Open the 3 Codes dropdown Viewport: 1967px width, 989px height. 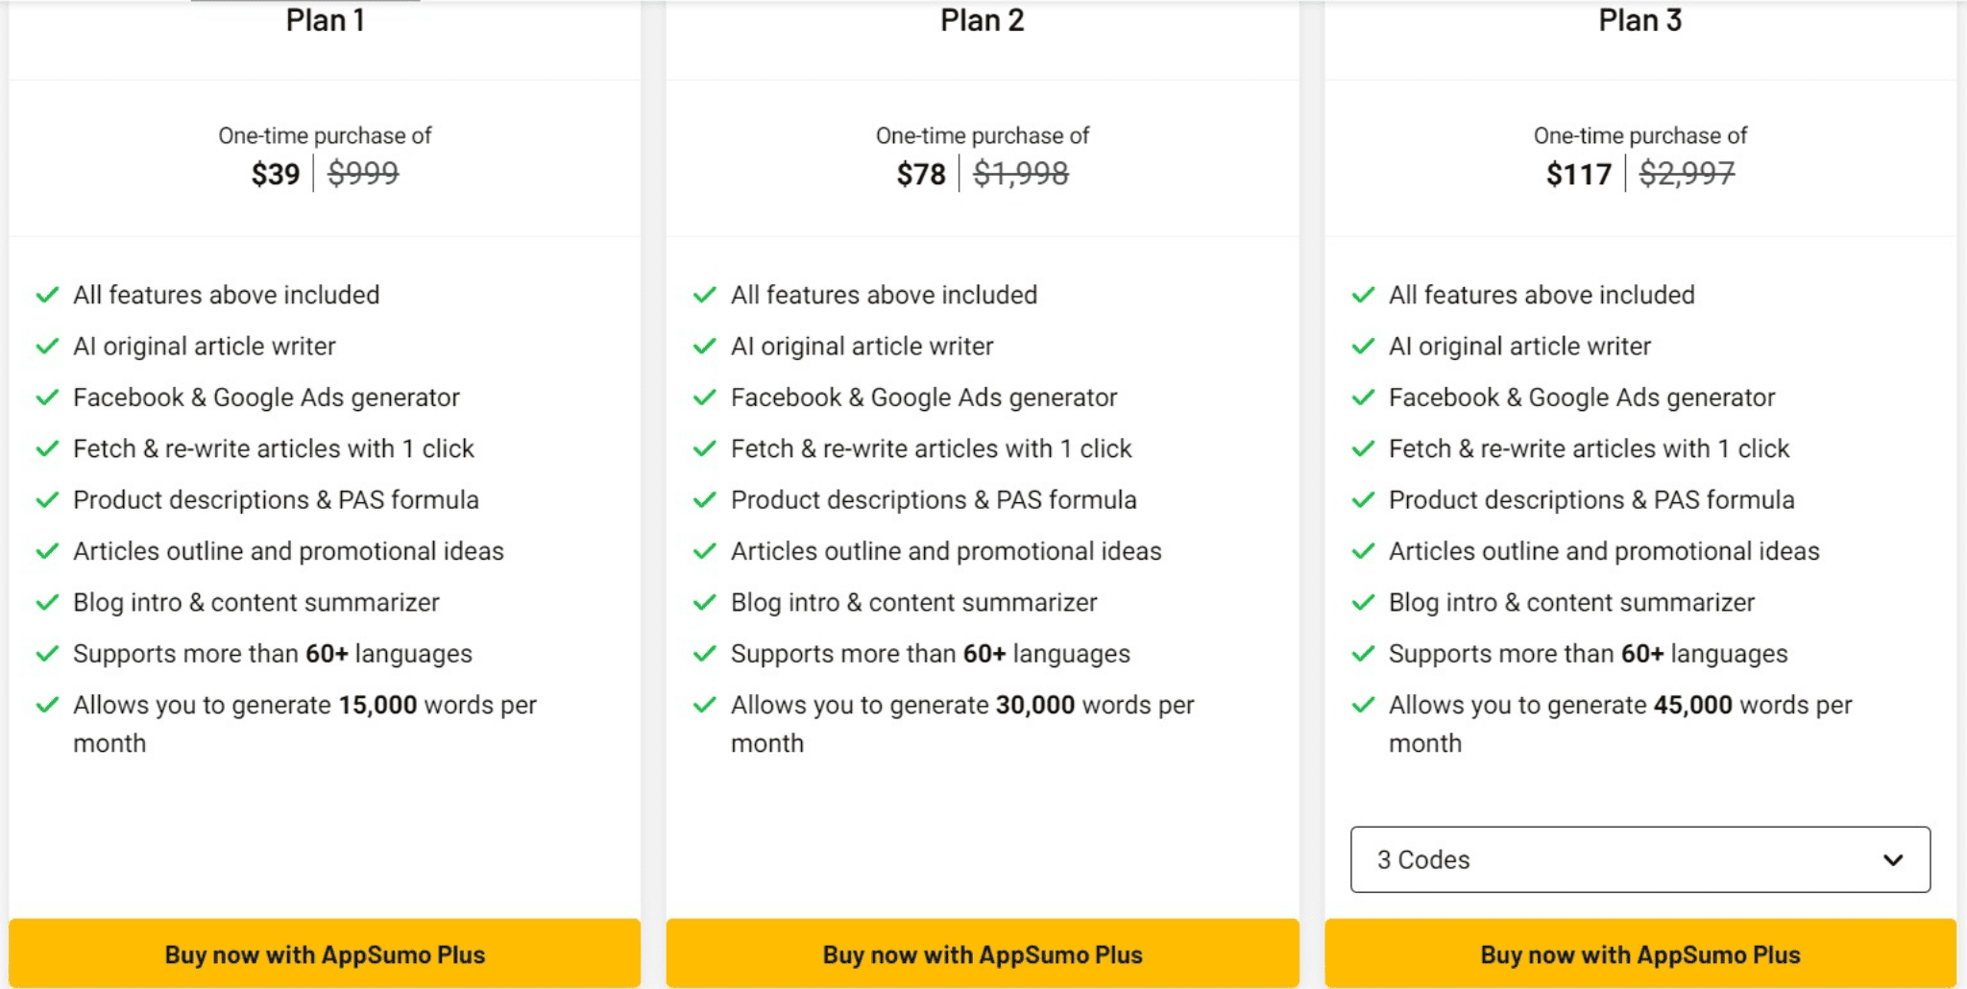1640,859
